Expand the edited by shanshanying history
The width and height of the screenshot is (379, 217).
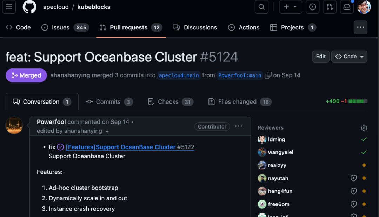[x=107, y=131]
